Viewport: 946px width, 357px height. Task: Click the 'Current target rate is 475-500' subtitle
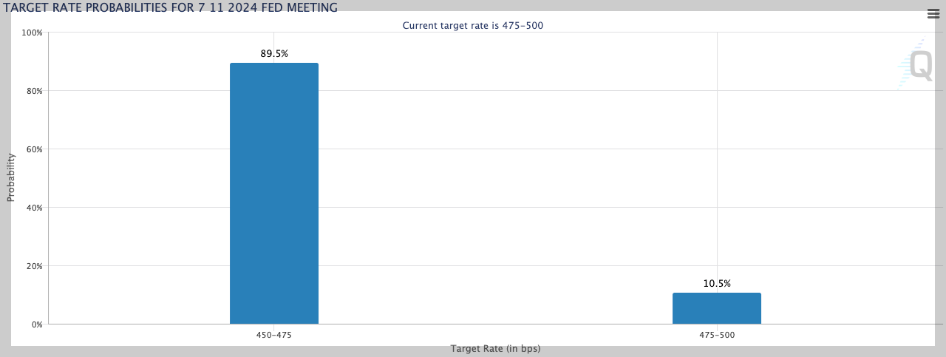[477, 25]
